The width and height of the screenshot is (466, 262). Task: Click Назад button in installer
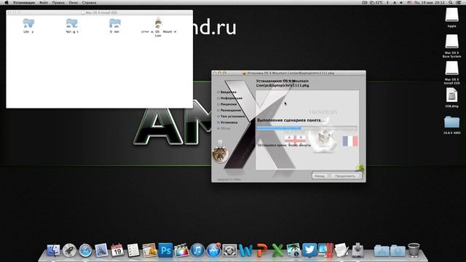pos(320,176)
